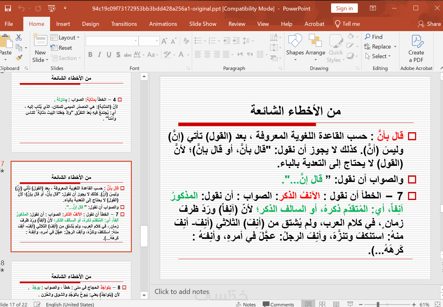The image size is (443, 307).
Task: Toggle Bold formatting
Action: coord(90,55)
